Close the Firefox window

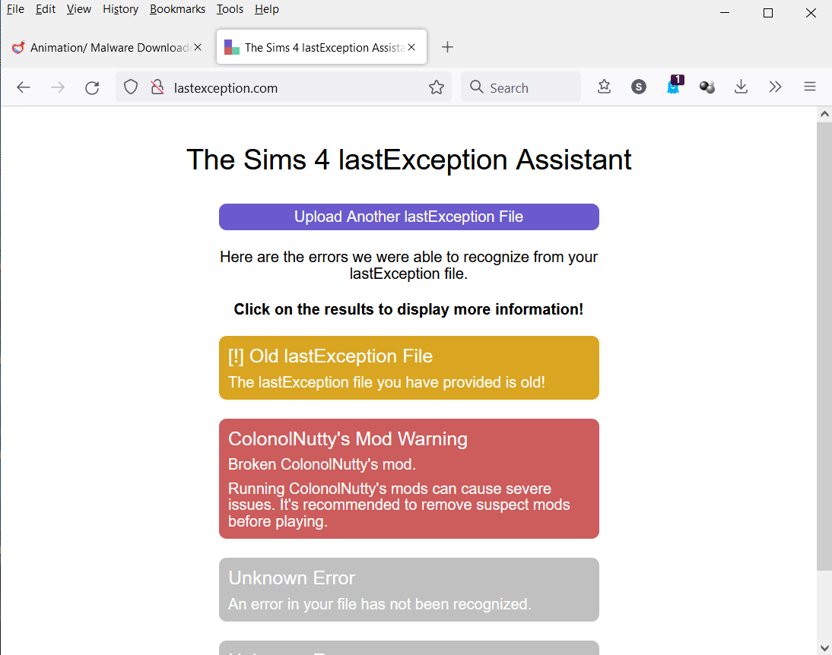click(x=811, y=13)
